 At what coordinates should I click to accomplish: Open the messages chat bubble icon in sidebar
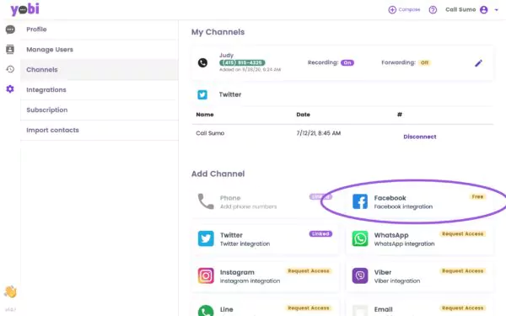[10, 29]
